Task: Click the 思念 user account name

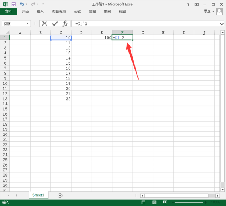Action: point(207,11)
